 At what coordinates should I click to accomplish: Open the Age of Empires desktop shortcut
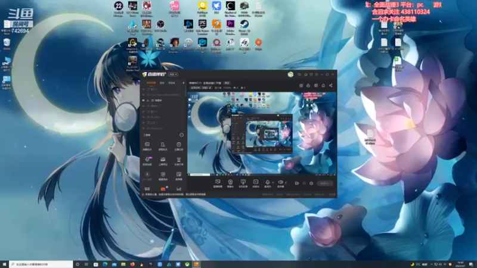[x=174, y=42]
